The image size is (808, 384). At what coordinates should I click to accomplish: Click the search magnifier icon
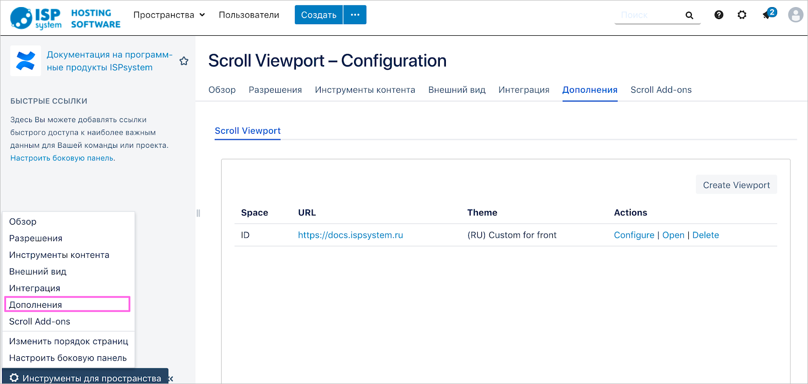click(x=689, y=16)
